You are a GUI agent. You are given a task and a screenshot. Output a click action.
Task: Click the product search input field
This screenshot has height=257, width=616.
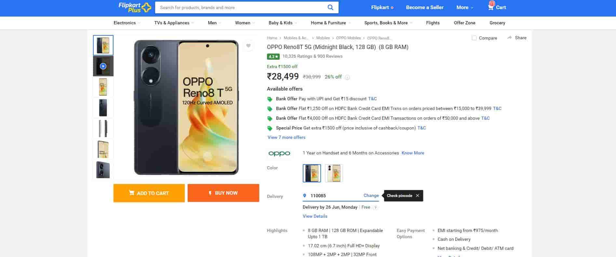click(241, 7)
